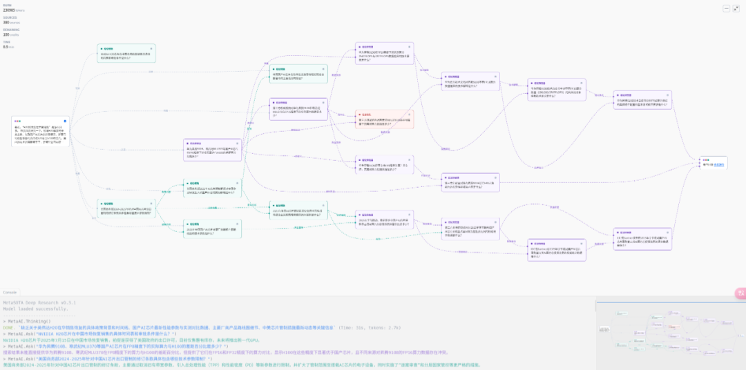
Task: Click the dash minimize button at top right
Action: click(726, 8)
